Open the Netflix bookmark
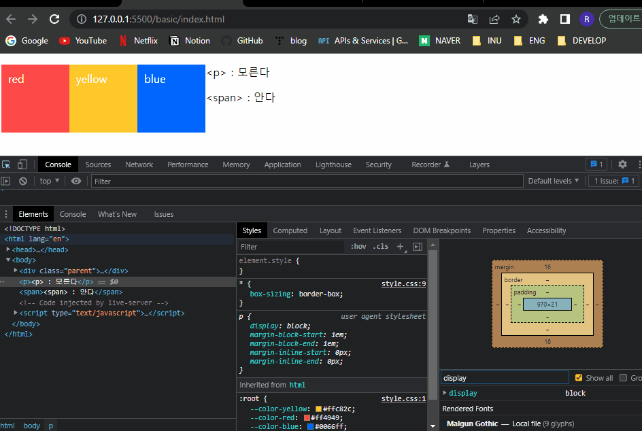The width and height of the screenshot is (642, 431). coord(139,41)
